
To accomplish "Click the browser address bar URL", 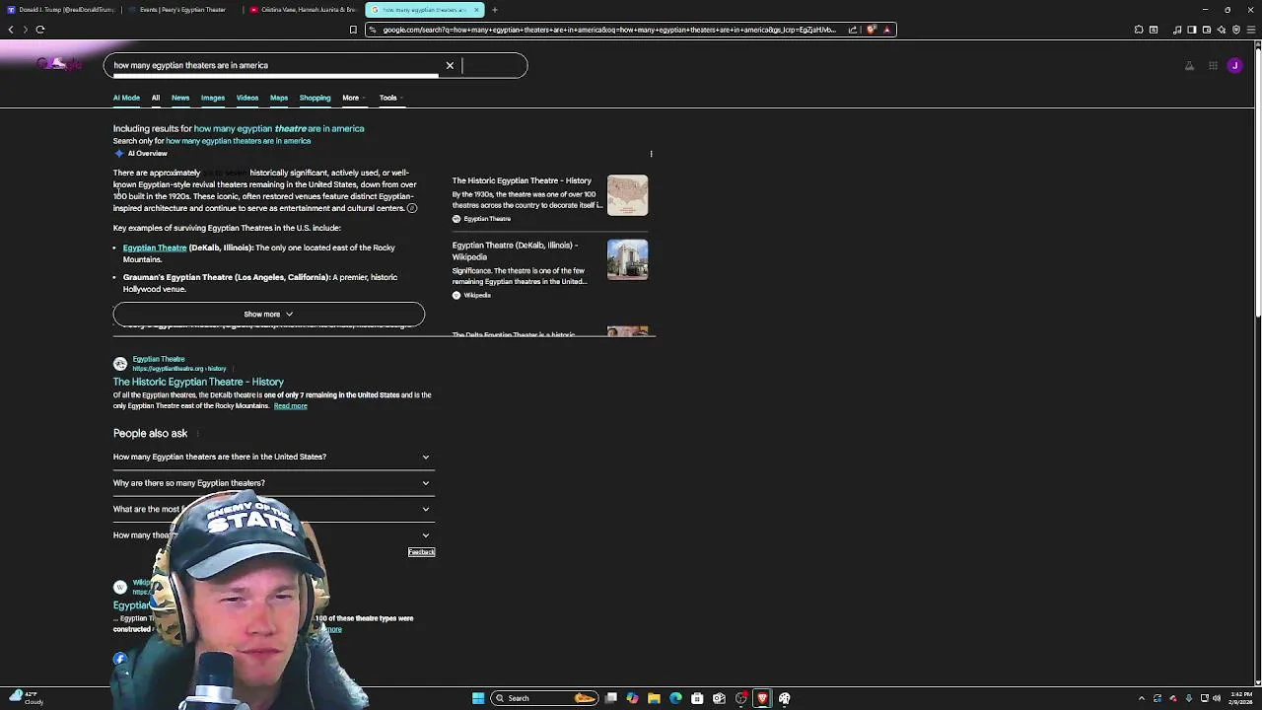I will 608,30.
